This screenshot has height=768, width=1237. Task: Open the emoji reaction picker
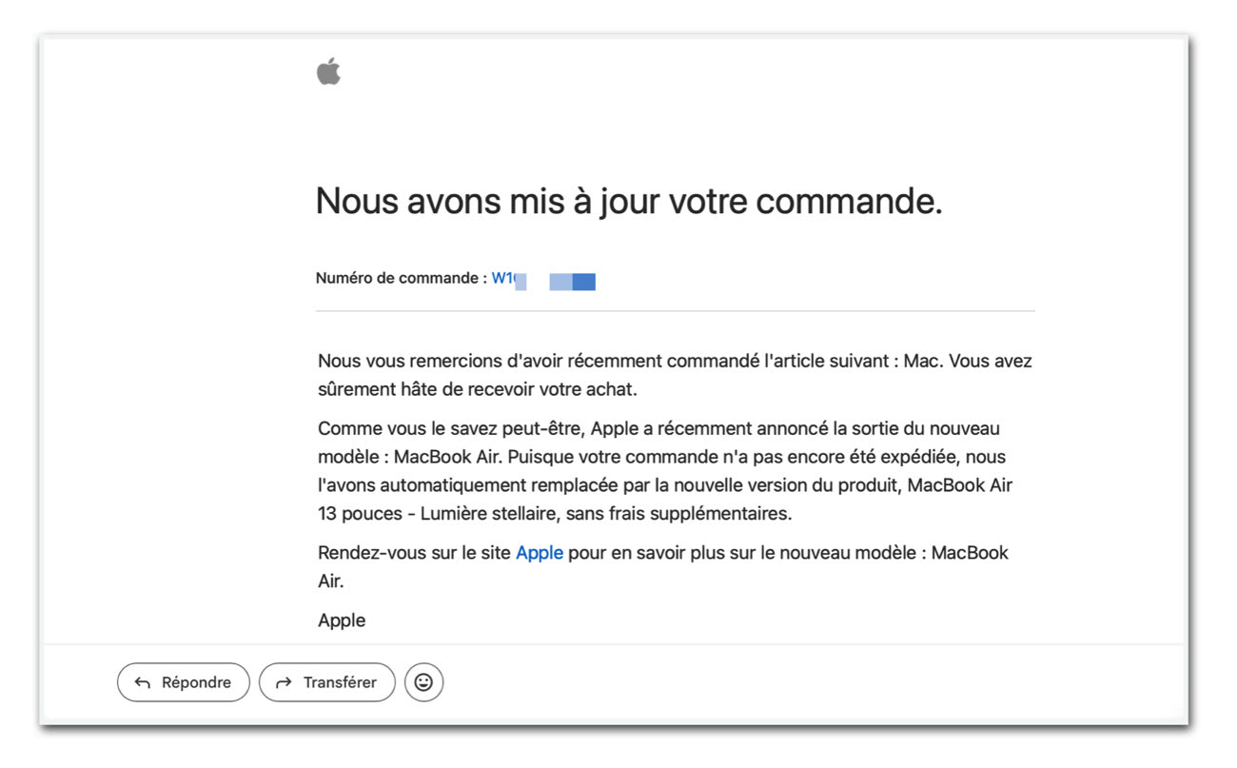[424, 682]
